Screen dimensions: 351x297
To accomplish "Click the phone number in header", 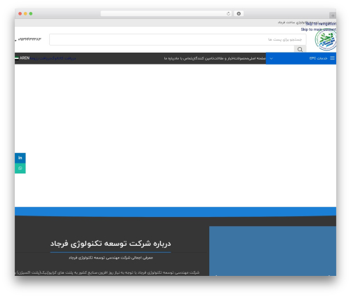I will [x=29, y=39].
